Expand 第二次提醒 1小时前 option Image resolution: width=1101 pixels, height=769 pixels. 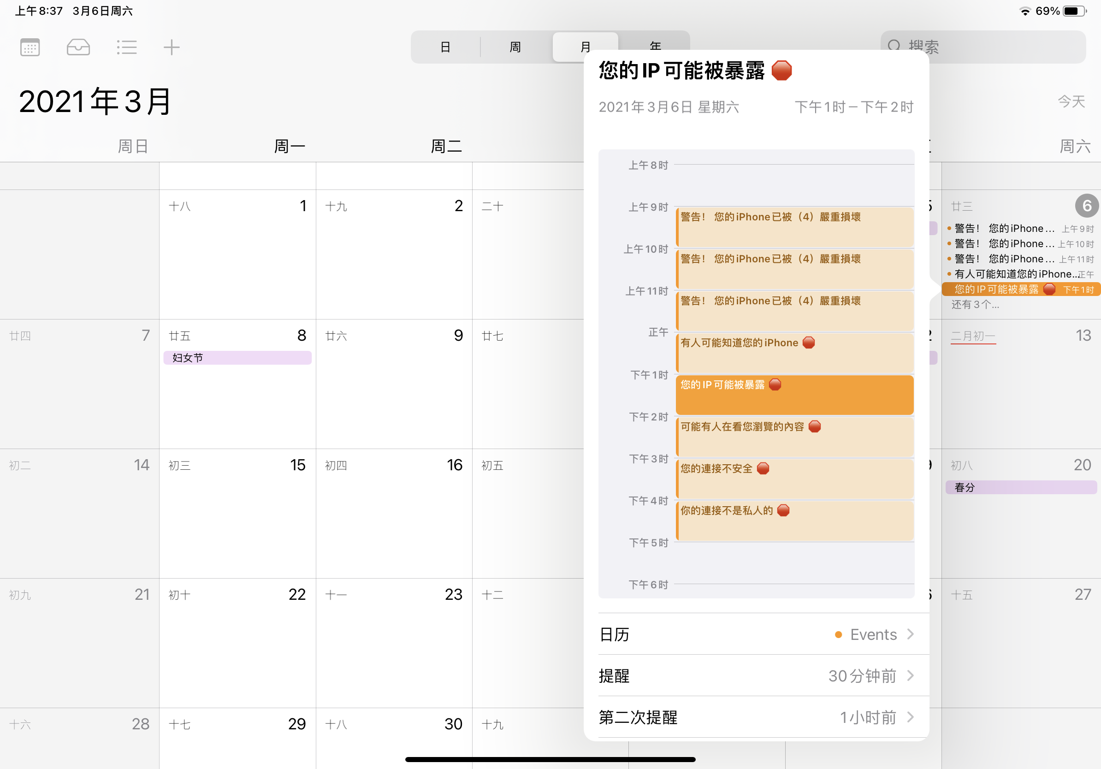tap(910, 717)
